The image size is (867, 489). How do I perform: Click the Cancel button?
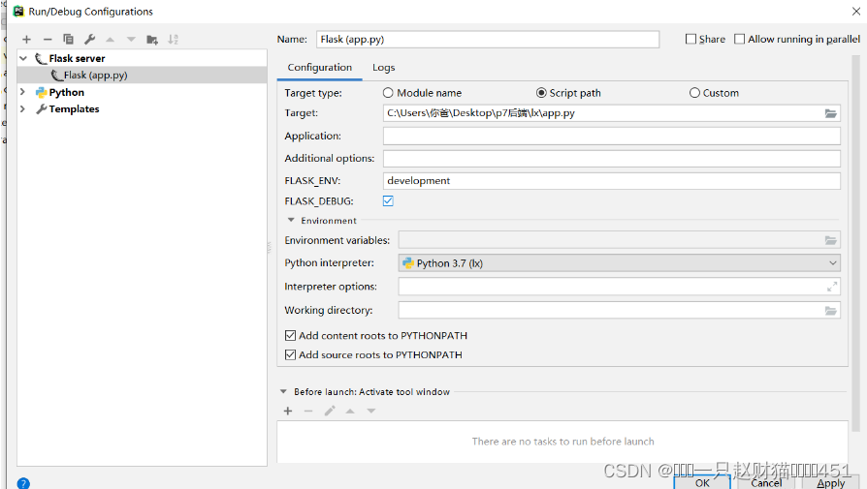766,482
